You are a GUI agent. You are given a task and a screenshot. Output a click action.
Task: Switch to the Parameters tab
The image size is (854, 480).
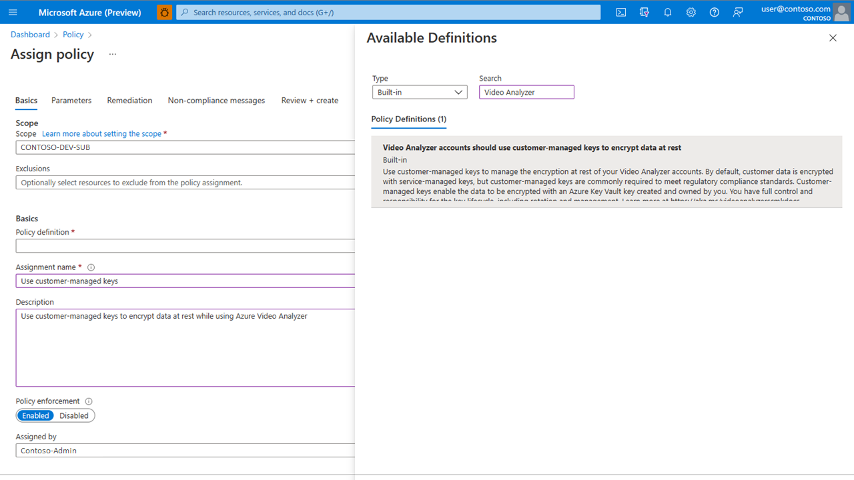pos(71,101)
